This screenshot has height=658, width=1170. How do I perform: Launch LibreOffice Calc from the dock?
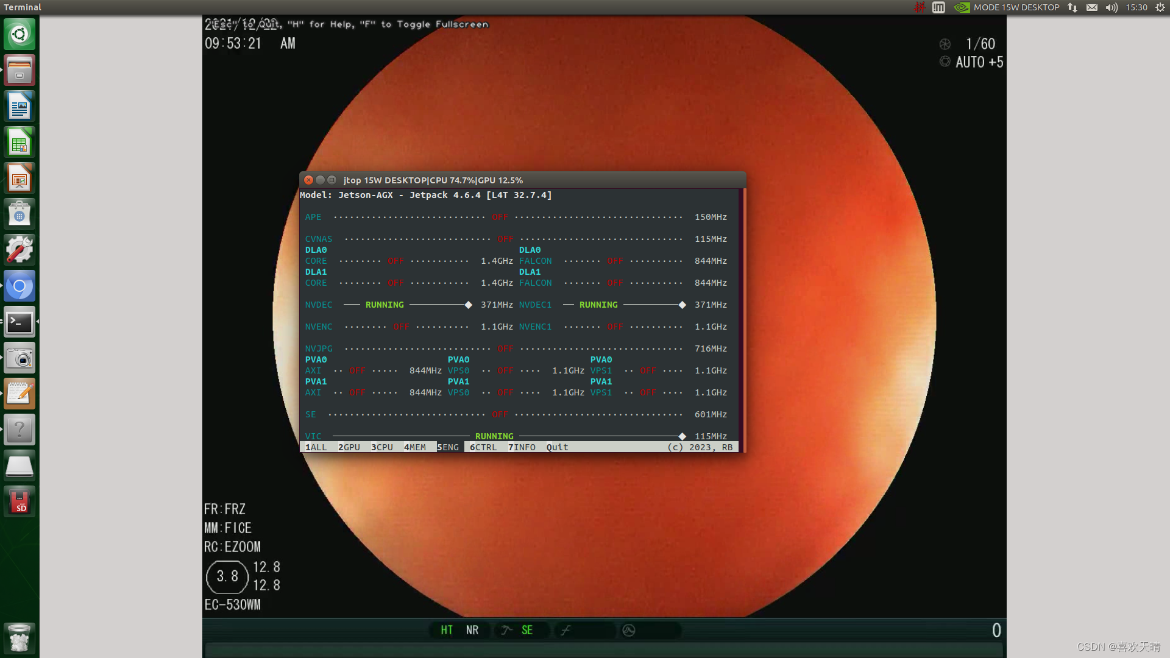pos(19,143)
